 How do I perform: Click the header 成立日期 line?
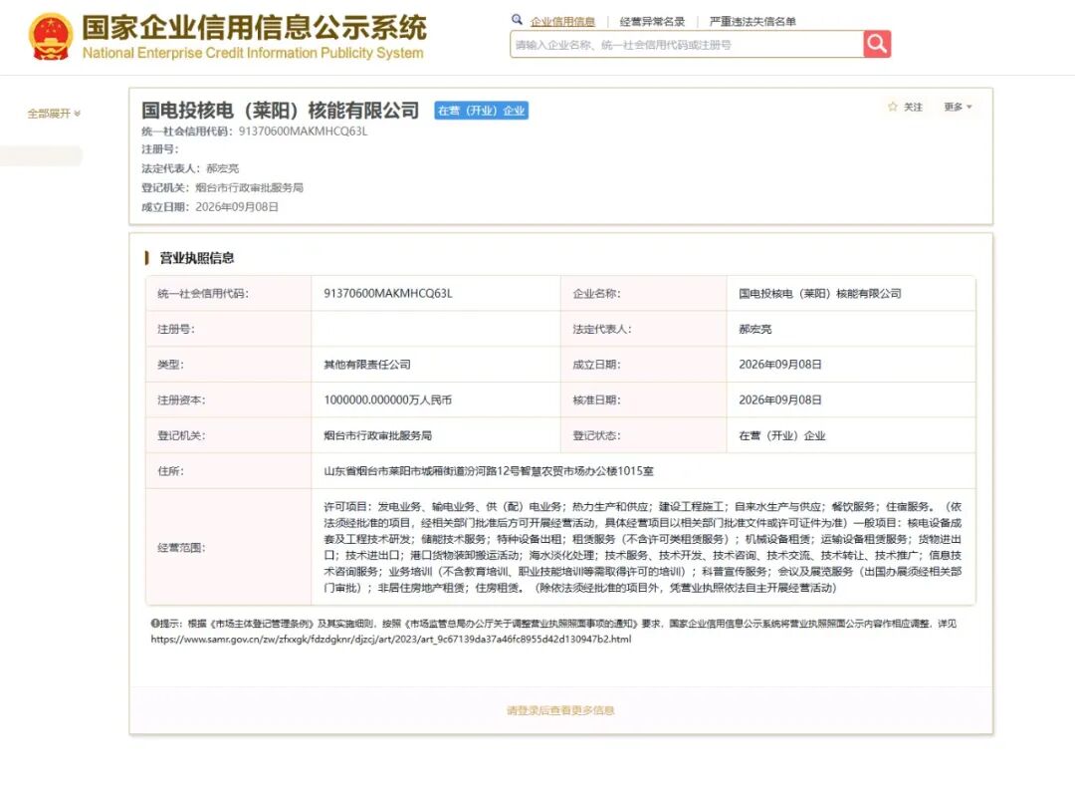pyautogui.click(x=210, y=206)
